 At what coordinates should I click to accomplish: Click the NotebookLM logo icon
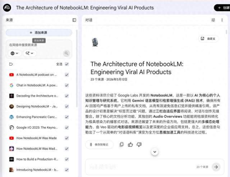[x=7, y=8]
